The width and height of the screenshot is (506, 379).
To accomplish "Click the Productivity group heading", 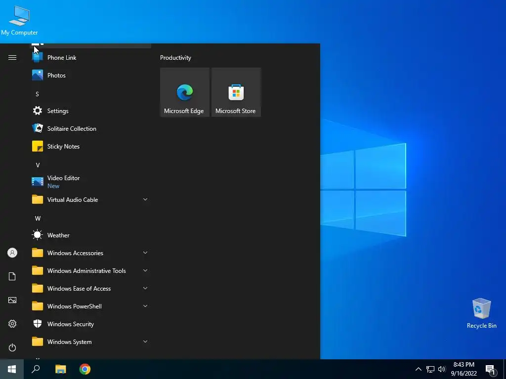I will (x=175, y=58).
